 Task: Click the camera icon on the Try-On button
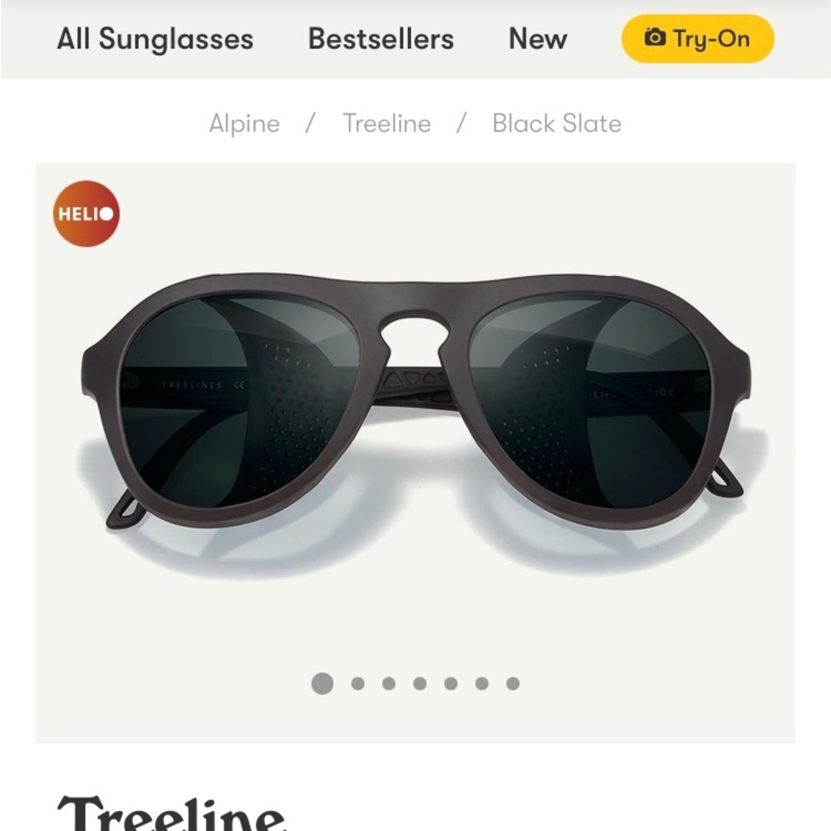click(x=656, y=38)
